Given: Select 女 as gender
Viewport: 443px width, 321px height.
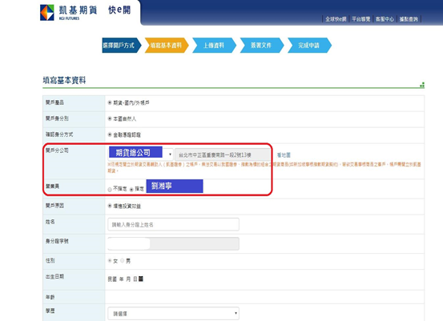Looking at the screenshot, I should (110, 261).
